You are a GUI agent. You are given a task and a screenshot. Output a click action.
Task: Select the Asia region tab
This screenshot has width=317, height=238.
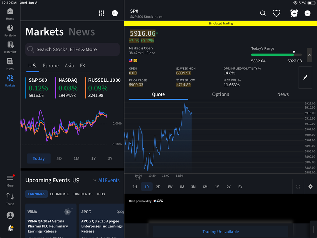click(69, 66)
